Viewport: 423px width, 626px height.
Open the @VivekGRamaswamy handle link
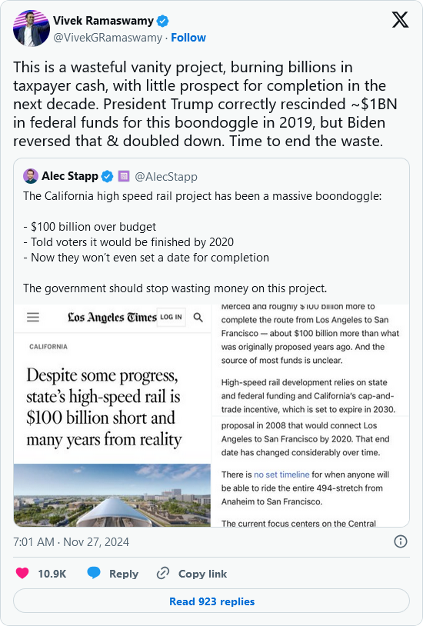108,38
